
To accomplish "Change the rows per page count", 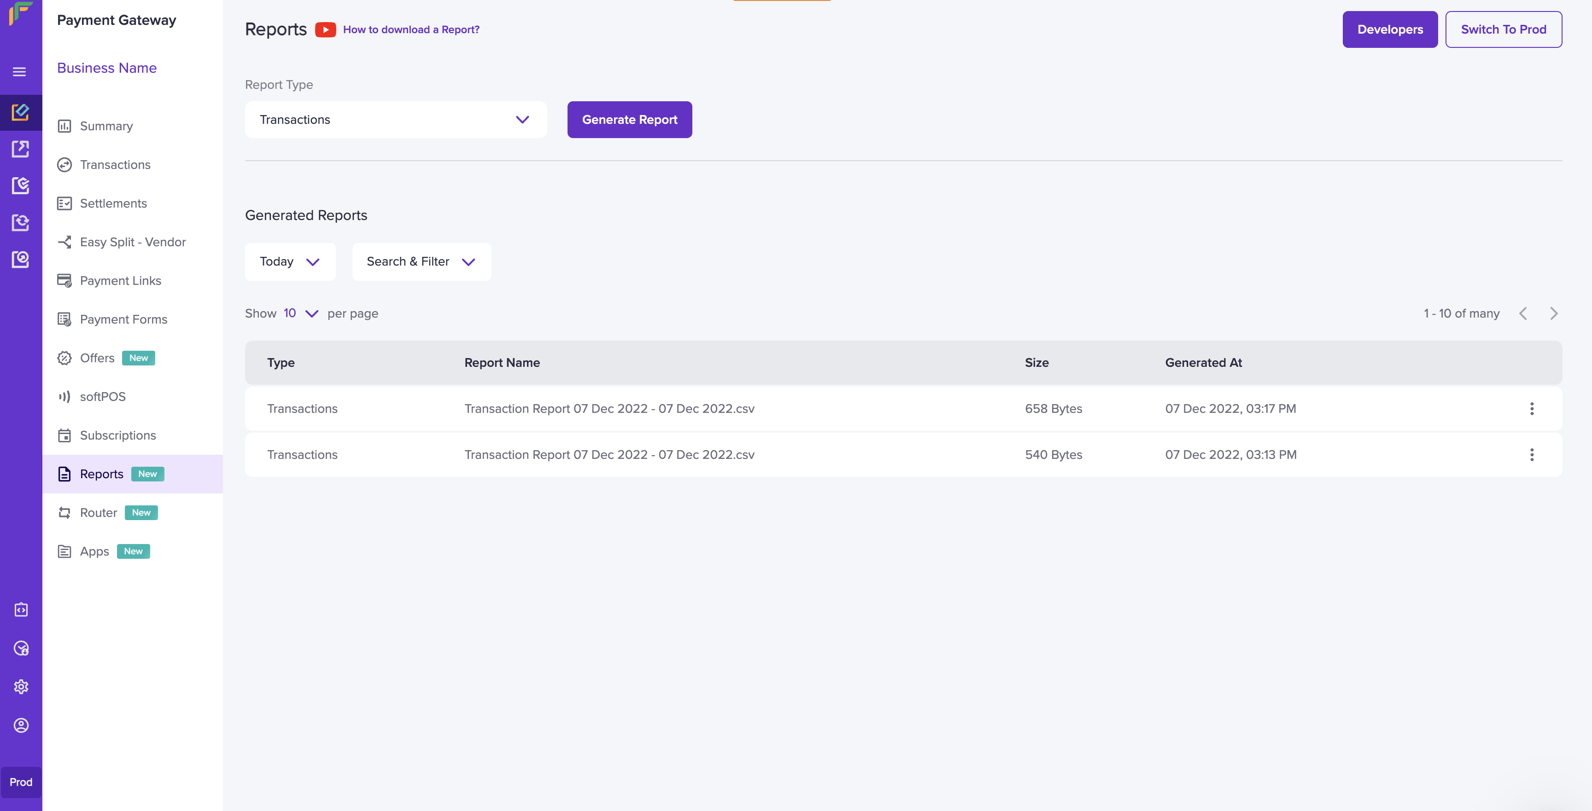I will pyautogui.click(x=300, y=313).
